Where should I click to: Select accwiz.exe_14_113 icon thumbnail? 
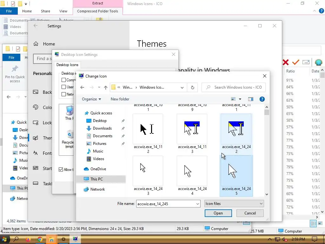click(192, 129)
